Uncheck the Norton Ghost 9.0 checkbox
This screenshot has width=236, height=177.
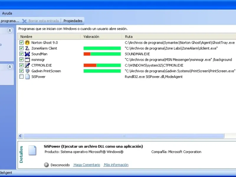tap(21, 42)
